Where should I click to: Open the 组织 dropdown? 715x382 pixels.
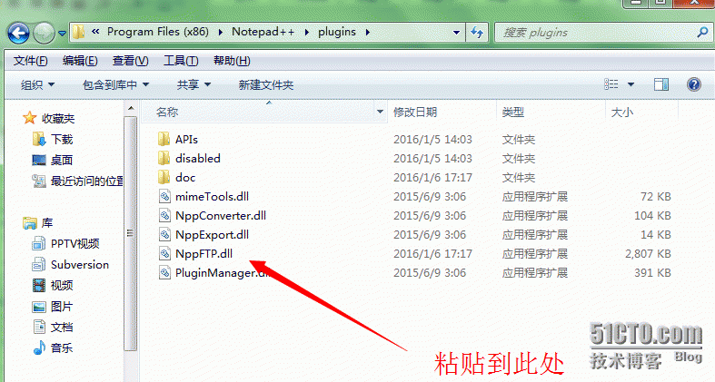pyautogui.click(x=37, y=84)
